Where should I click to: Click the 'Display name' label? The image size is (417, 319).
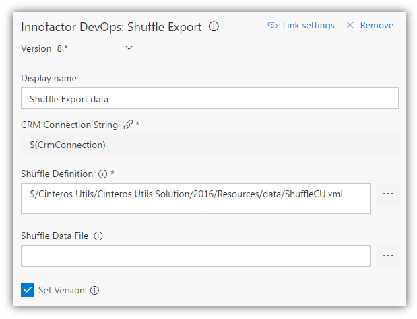49,78
